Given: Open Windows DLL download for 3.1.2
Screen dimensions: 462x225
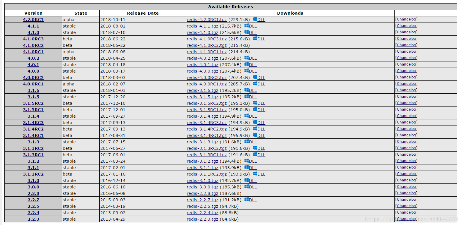Looking at the screenshot, I should pos(251,161).
